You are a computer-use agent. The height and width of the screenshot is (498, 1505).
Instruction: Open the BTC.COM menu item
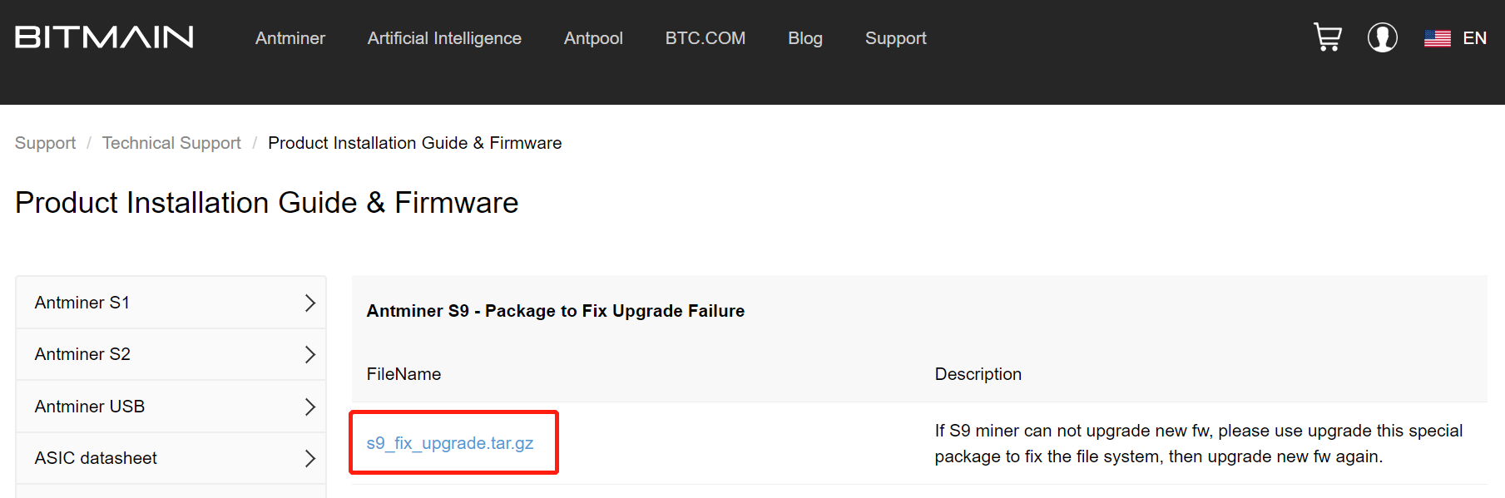705,38
